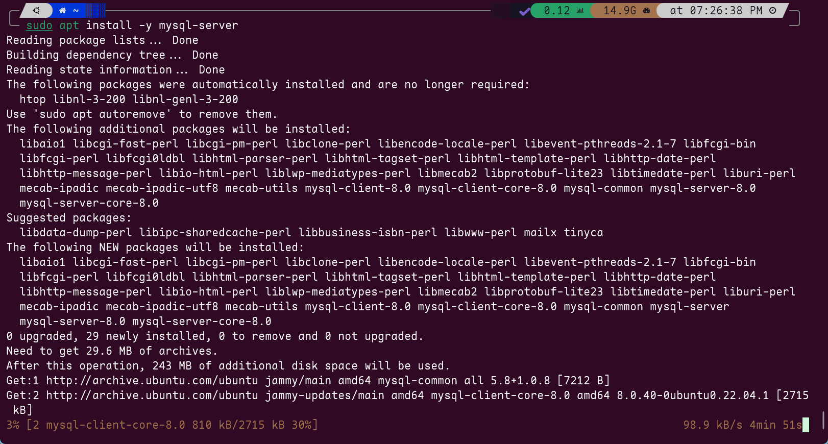
Task: Click the tilde directory segment
Action: click(76, 10)
